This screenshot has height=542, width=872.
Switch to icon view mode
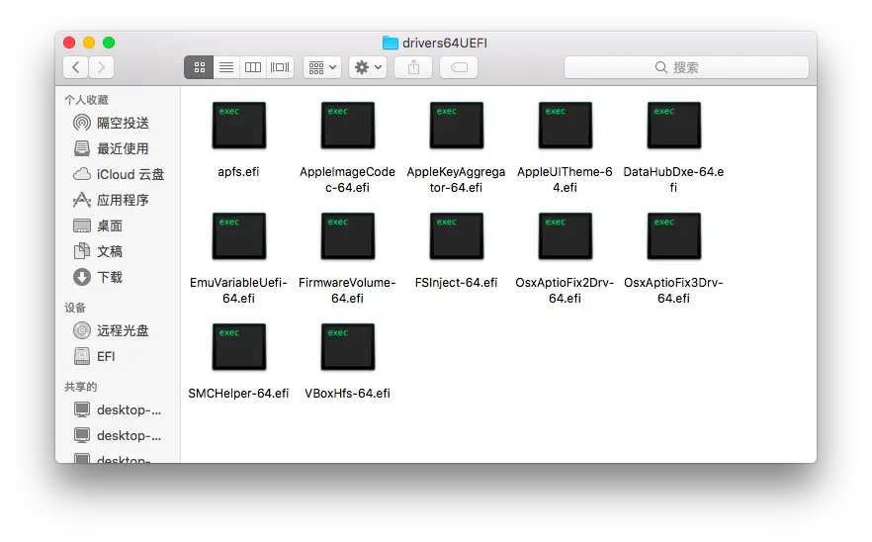pos(199,67)
